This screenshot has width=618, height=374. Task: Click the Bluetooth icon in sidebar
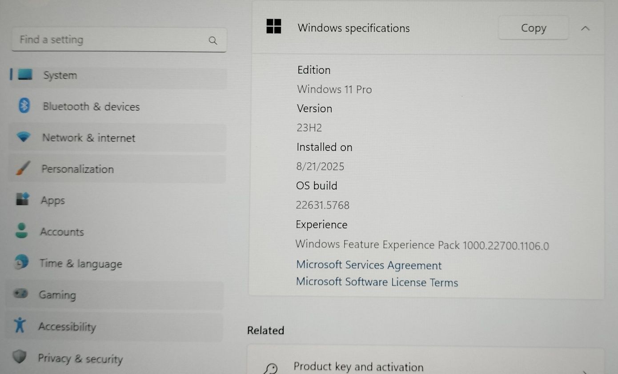point(24,106)
